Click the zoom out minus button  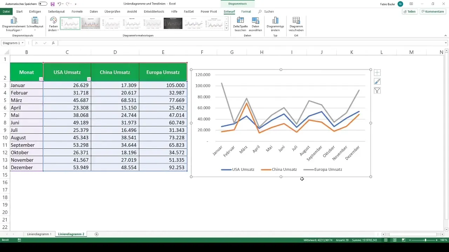pos(410,240)
